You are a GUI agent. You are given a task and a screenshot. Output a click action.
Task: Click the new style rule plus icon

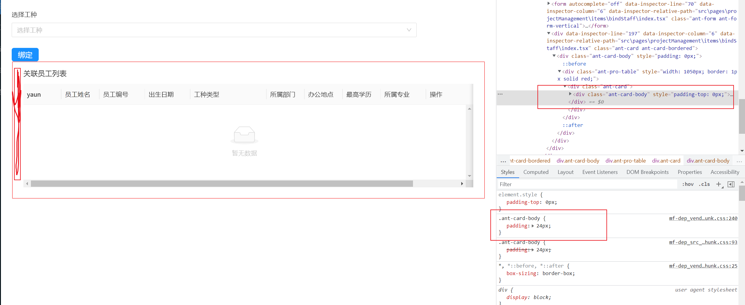719,184
